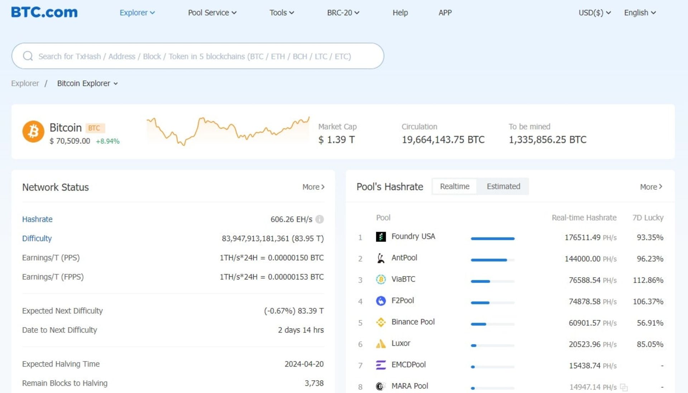Expand the Bitcoin Explorer breadcrumb dropdown
The image size is (688, 393).
(x=87, y=83)
